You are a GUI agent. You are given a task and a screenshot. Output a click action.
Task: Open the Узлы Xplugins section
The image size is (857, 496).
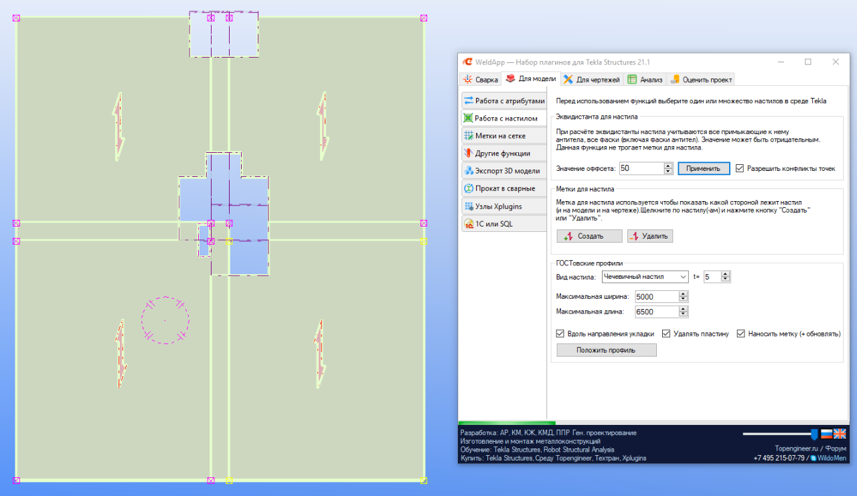click(x=503, y=206)
